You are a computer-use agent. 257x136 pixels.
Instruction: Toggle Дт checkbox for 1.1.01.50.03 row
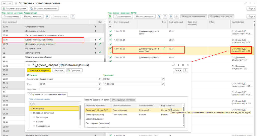pos(110,57)
